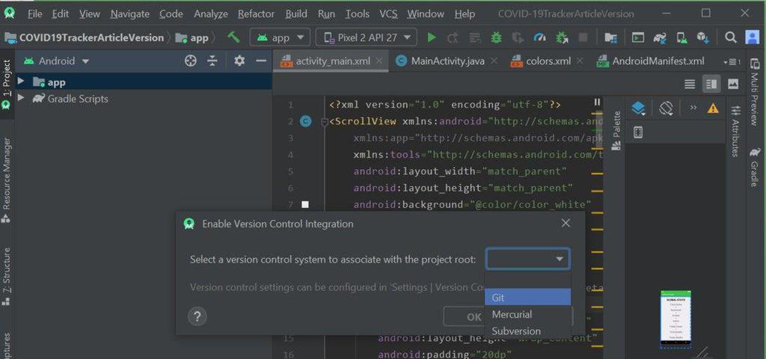This screenshot has height=359, width=766.
Task: Sync Project with Gradle Files icon
Action: (x=660, y=37)
